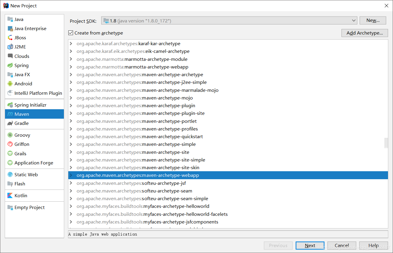Select softeu-archetype-seam-simple row

228,198
